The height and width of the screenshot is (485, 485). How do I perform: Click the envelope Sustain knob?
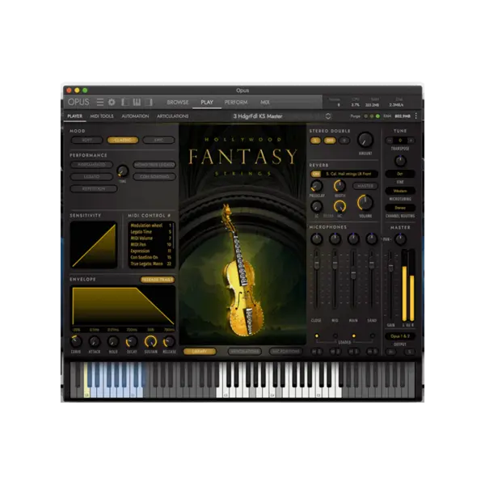point(150,341)
